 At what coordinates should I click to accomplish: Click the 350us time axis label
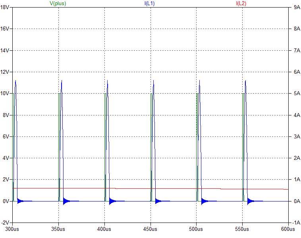[x=58, y=229]
